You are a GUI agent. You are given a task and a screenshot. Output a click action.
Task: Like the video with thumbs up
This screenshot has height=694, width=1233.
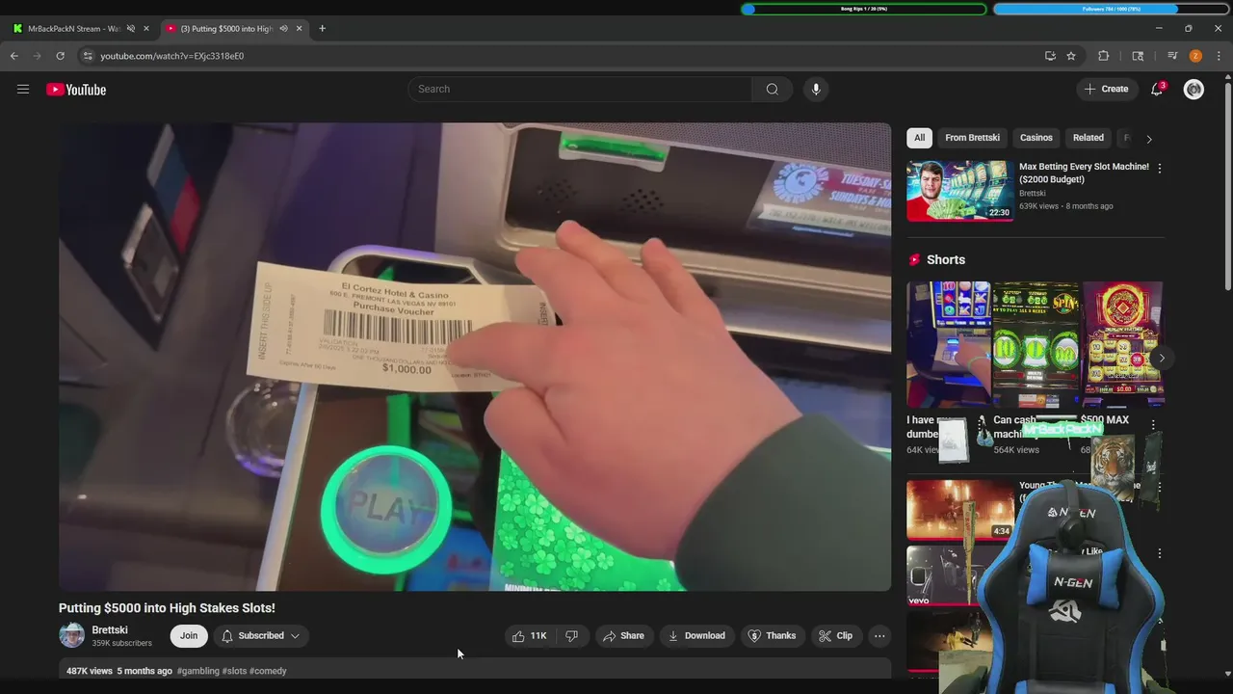(529, 635)
